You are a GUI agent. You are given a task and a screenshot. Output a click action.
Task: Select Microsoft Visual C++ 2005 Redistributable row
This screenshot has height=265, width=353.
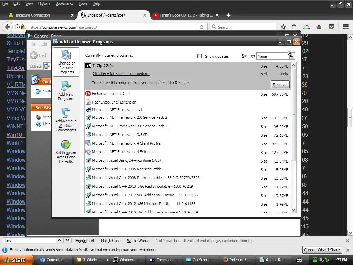click(188, 169)
